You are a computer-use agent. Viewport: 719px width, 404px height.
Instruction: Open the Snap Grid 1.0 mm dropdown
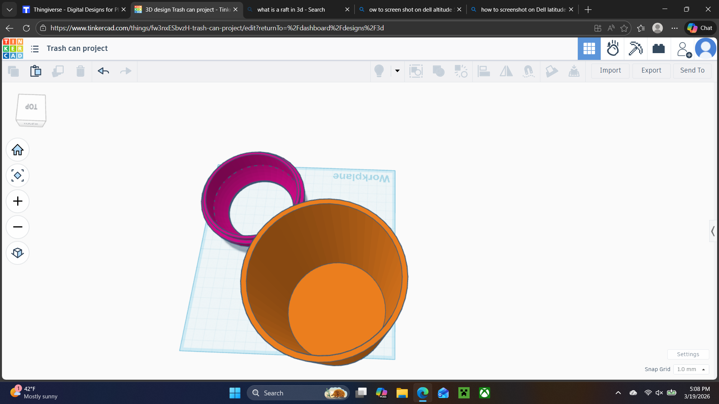pos(691,369)
